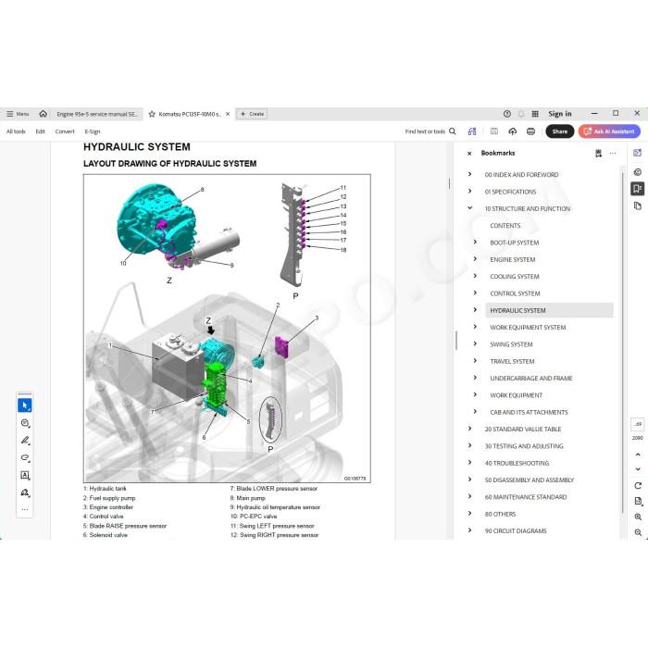Expand the SWING SYSTEM bookmark
The image size is (648, 648).
coord(475,343)
